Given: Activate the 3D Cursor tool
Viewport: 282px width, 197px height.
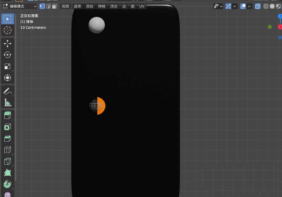Looking at the screenshot, I should [x=8, y=30].
